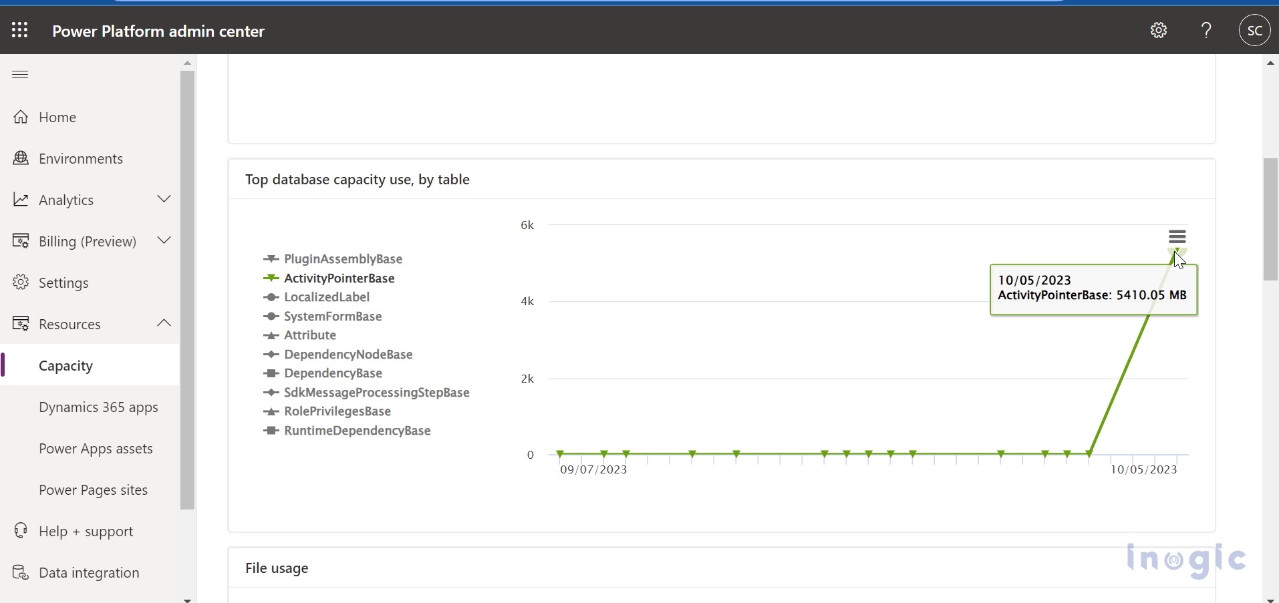Click the Power Platform admin center title
The height and width of the screenshot is (603, 1279).
(158, 31)
